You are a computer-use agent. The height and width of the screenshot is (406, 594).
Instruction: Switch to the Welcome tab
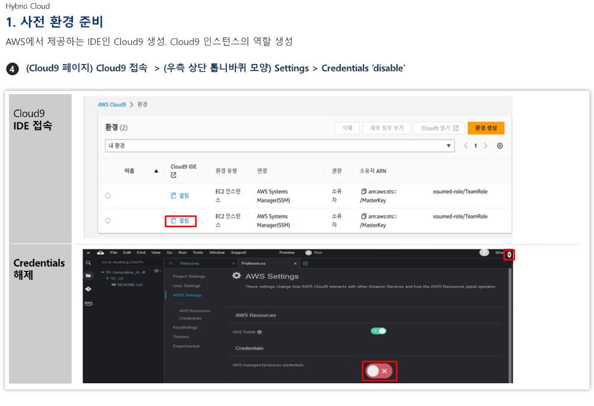(189, 263)
